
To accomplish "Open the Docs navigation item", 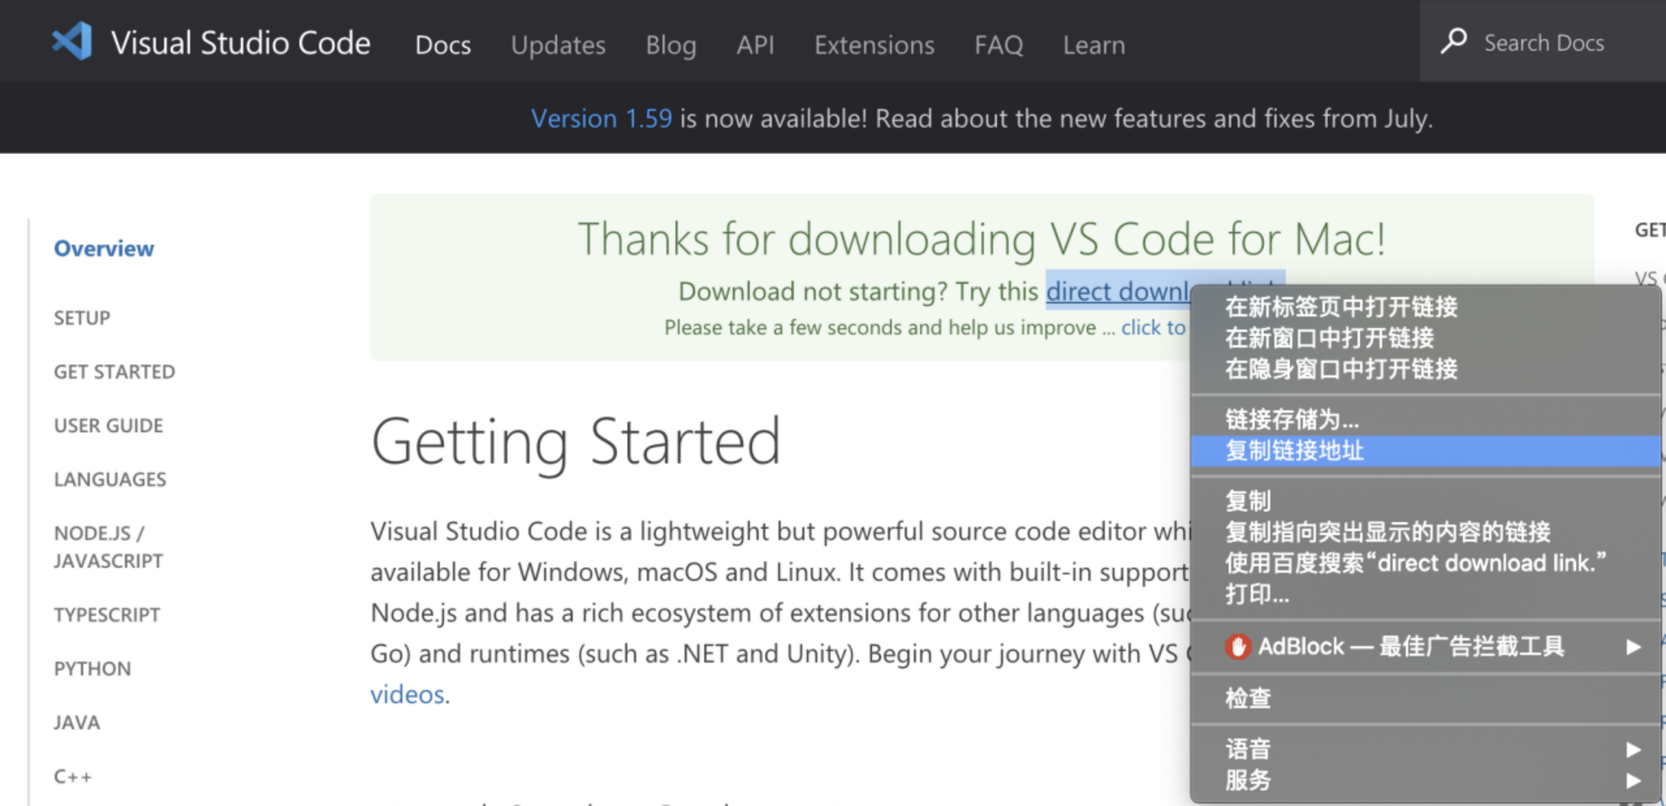I will click(443, 44).
